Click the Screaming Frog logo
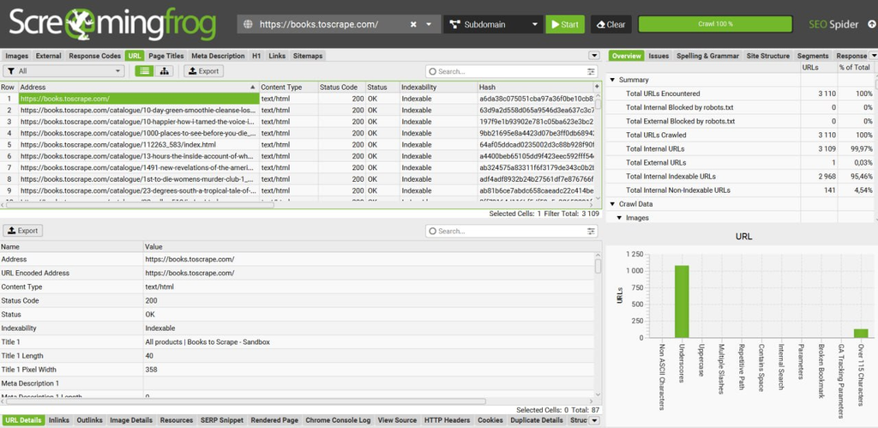The image size is (878, 428). (x=112, y=25)
